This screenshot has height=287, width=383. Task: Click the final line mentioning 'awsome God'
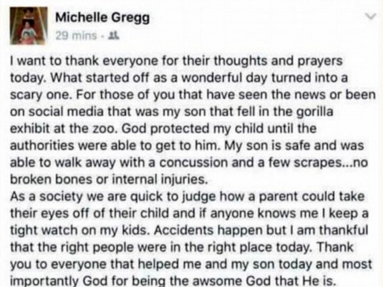tap(172, 281)
